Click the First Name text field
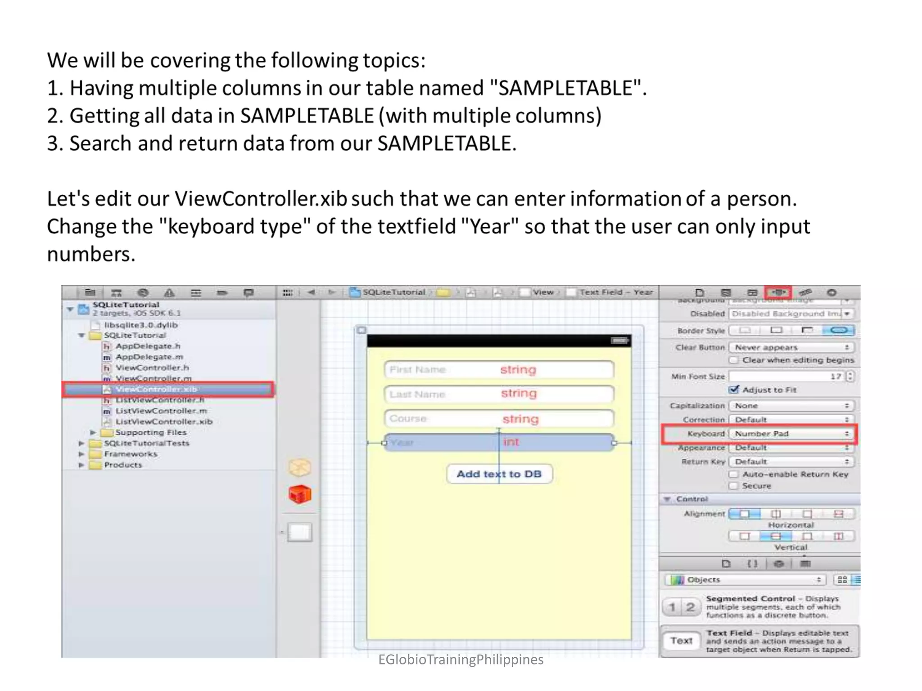 [498, 370]
